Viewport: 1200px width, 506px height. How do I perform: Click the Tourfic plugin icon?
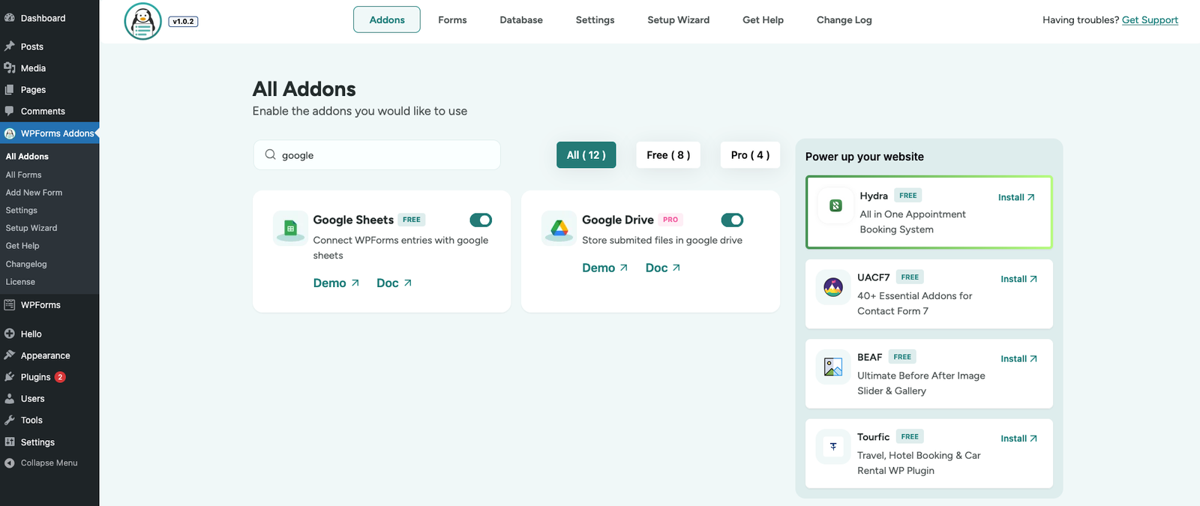833,447
